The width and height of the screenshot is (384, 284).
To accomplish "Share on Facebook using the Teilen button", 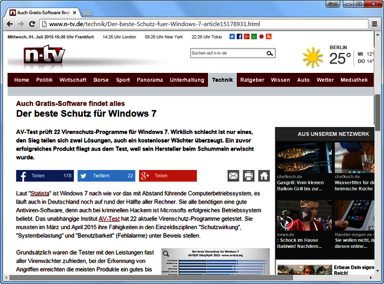I will (x=45, y=176).
